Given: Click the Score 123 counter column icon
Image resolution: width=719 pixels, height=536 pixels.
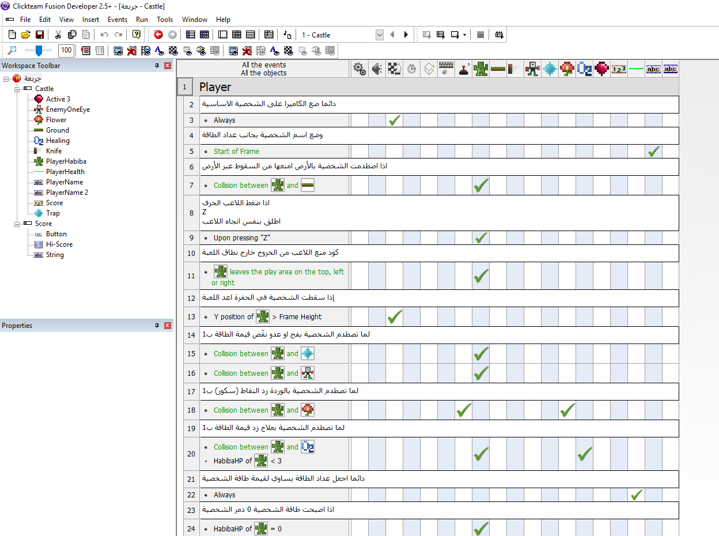Looking at the screenshot, I should click(x=619, y=69).
